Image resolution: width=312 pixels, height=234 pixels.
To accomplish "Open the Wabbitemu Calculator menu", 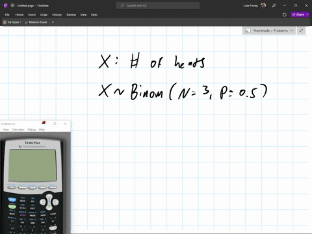I will (18, 129).
